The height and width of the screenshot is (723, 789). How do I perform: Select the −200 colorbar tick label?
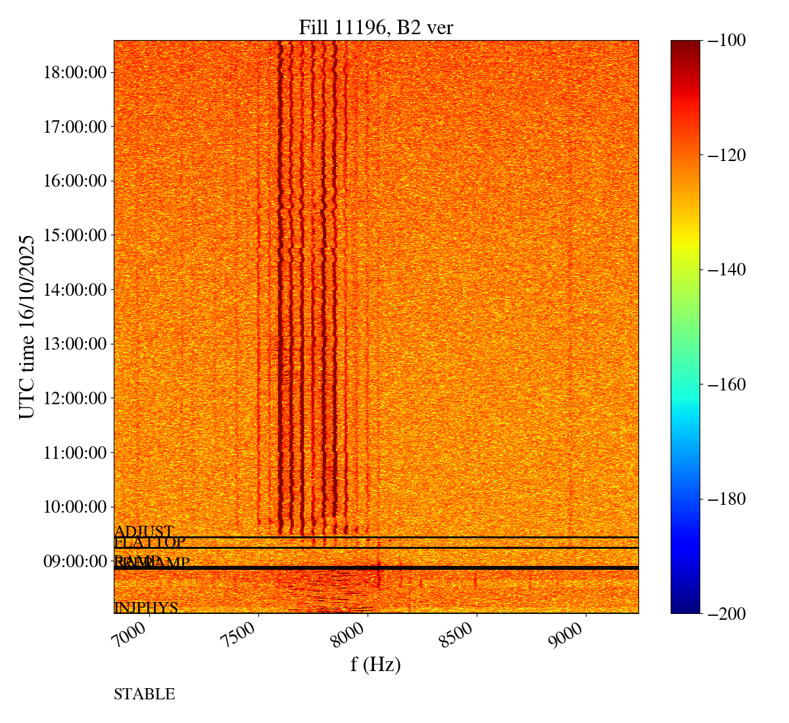[727, 613]
